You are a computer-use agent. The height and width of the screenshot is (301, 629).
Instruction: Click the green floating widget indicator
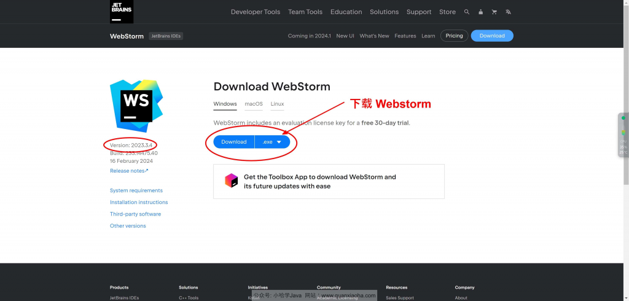(623, 118)
